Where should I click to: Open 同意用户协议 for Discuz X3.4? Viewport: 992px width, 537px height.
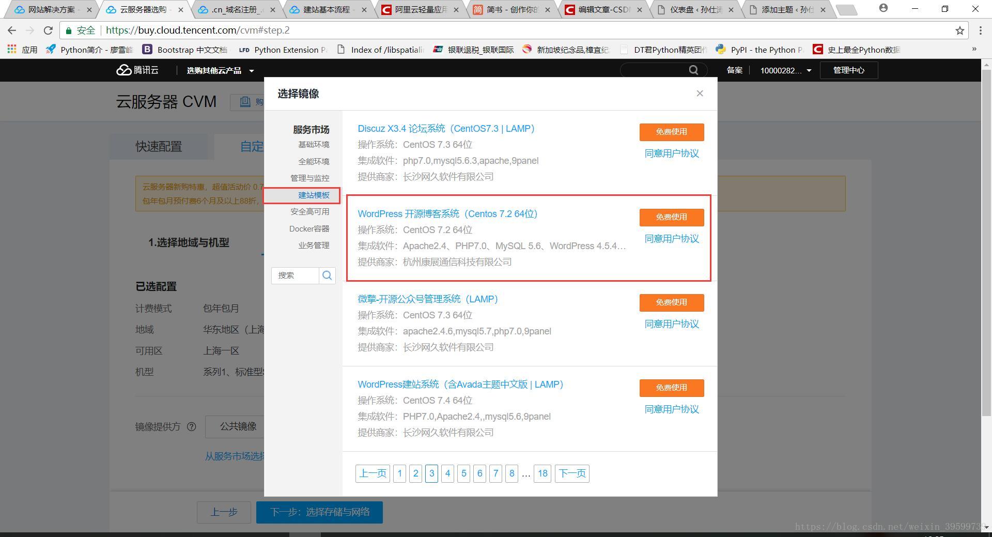coord(672,154)
